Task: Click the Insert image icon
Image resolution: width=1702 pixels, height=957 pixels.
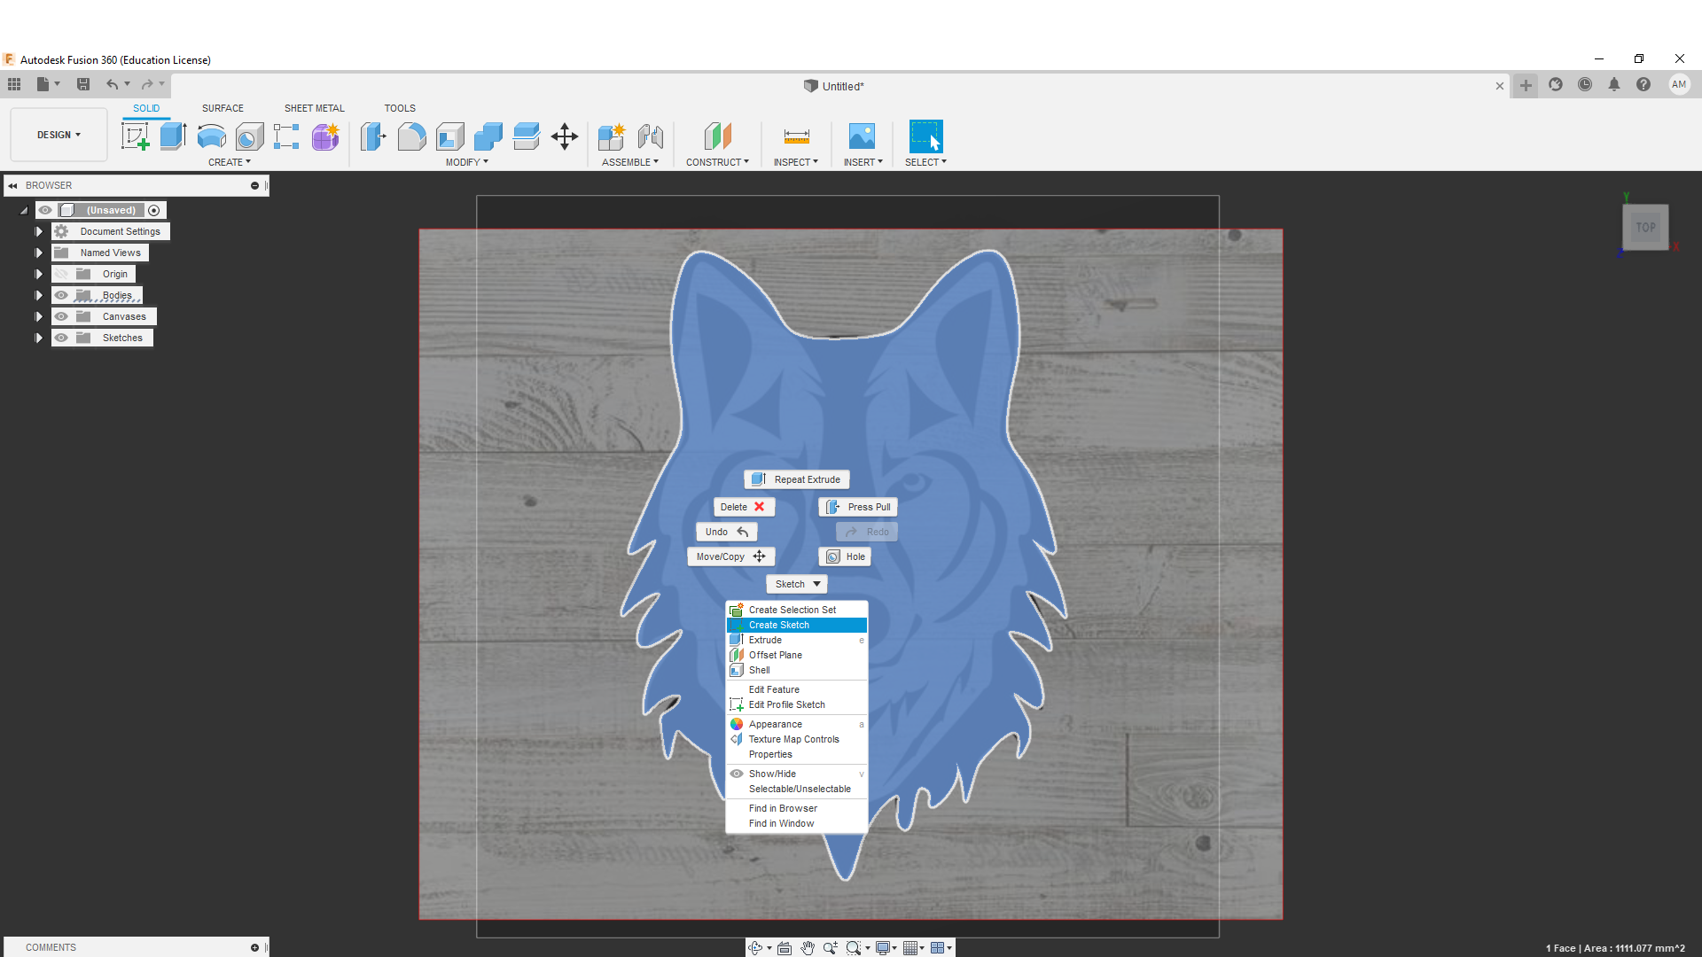Action: tap(862, 136)
